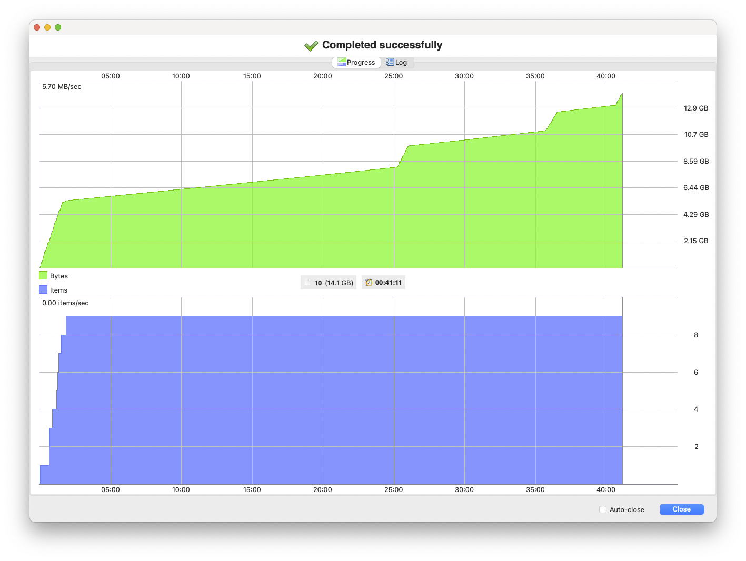Click the 8.59 GB axis label
The height and width of the screenshot is (561, 746).
tap(696, 162)
